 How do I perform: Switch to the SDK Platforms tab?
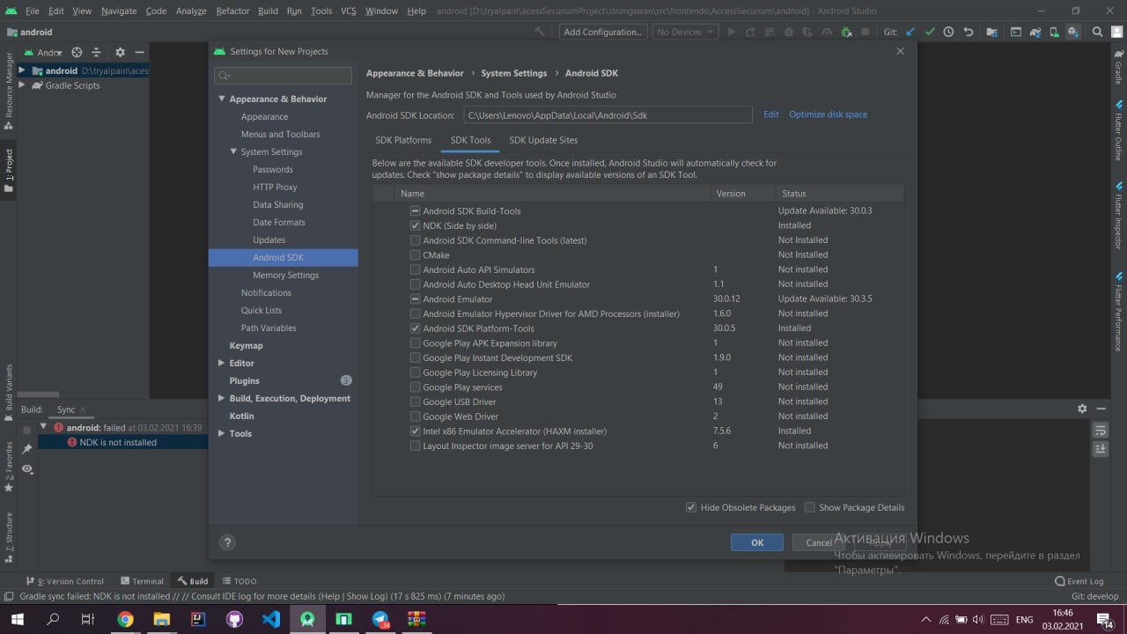[x=403, y=140]
